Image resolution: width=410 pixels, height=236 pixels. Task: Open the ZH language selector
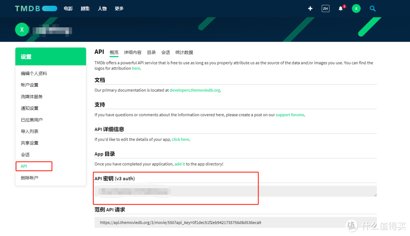point(325,9)
